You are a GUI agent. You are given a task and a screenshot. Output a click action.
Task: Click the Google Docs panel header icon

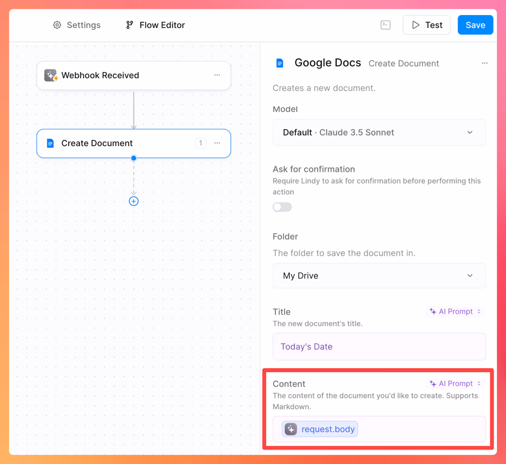pos(280,63)
